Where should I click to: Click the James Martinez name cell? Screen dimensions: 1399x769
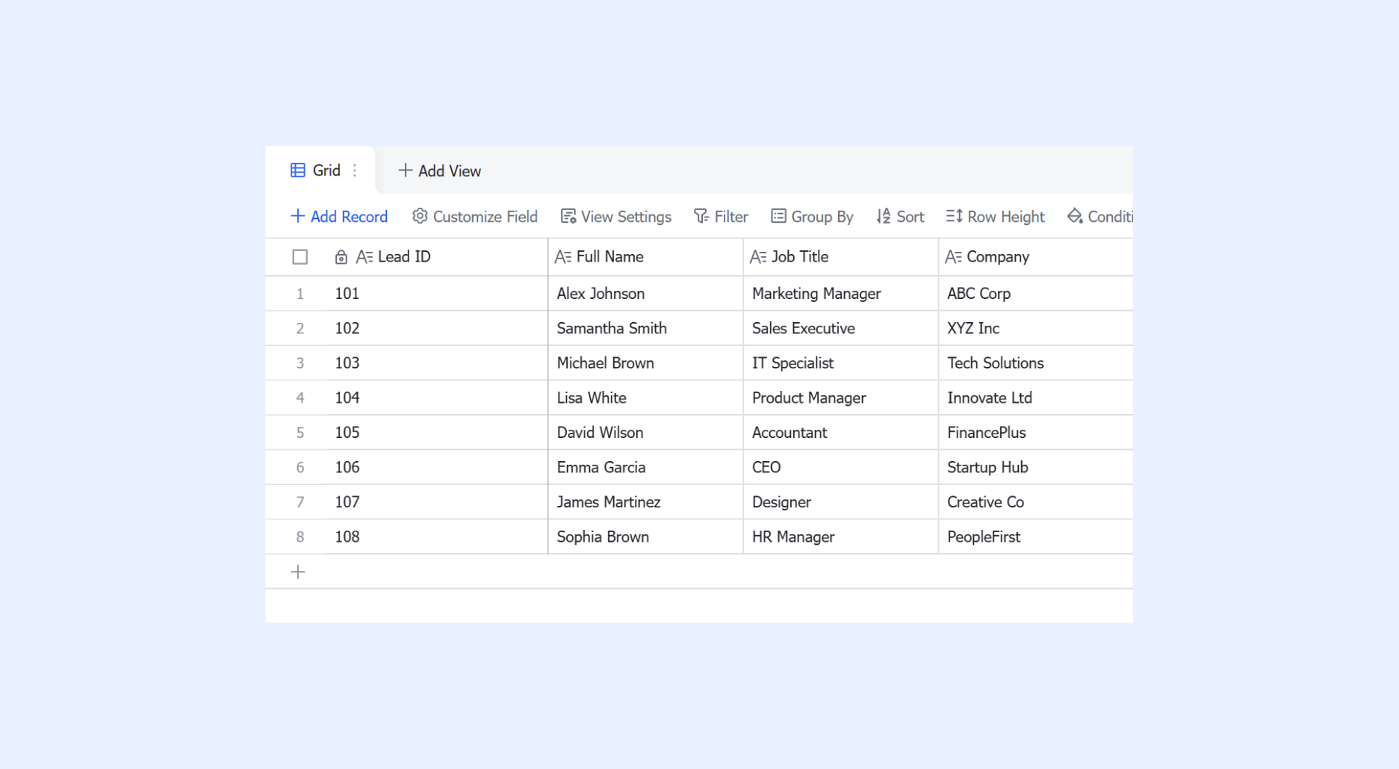tap(646, 502)
